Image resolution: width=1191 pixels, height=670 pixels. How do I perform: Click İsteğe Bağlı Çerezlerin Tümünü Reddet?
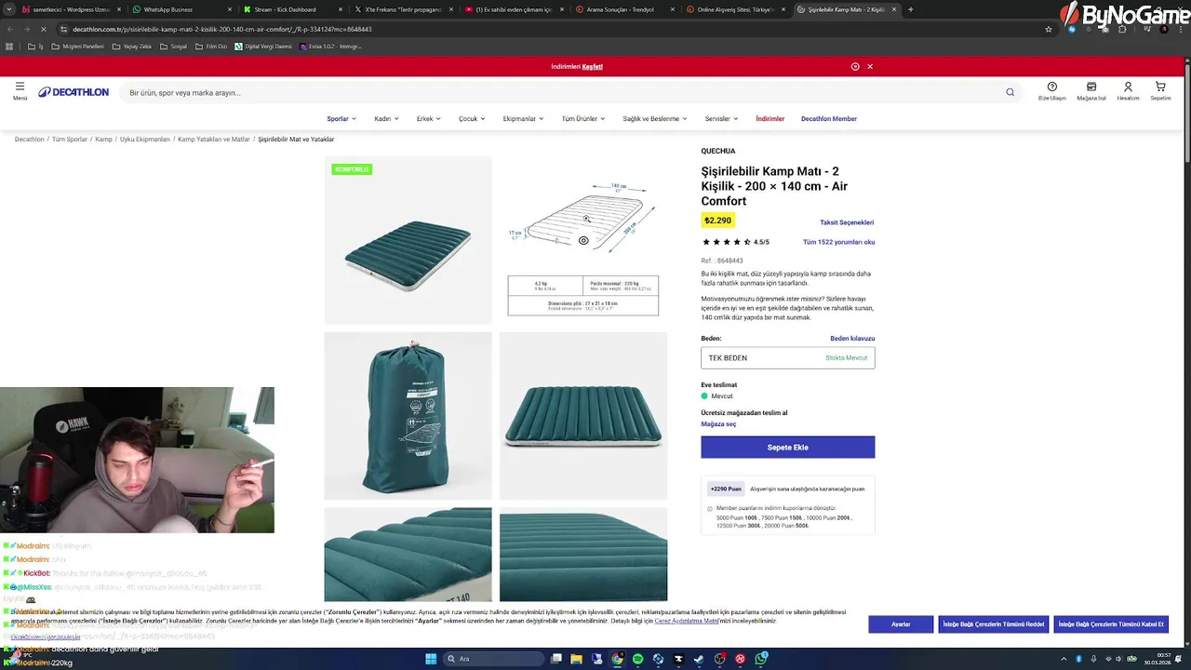pyautogui.click(x=994, y=624)
